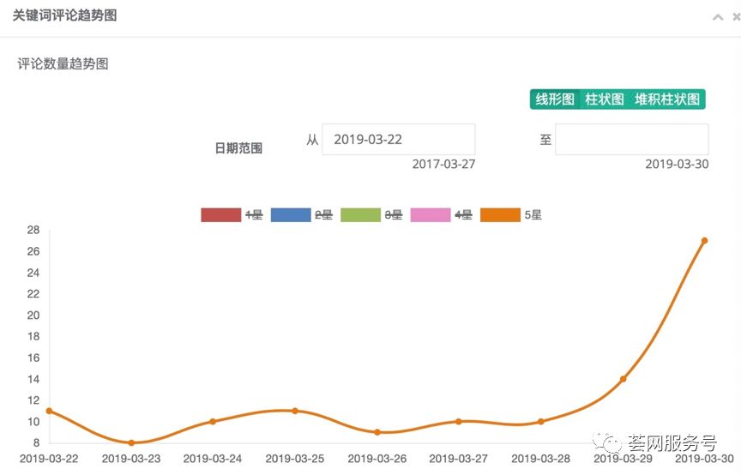Viewport: 741px width, 475px height.
Task: Click the 1星 legend label
Action: tap(254, 215)
